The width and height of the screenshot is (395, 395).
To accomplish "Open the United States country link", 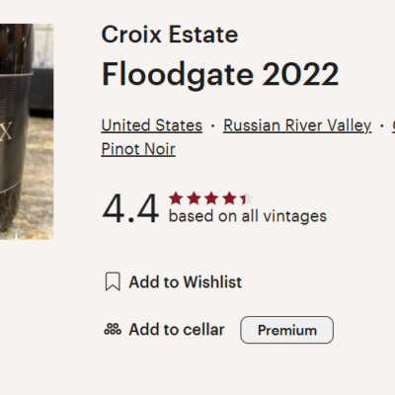I will coord(152,125).
